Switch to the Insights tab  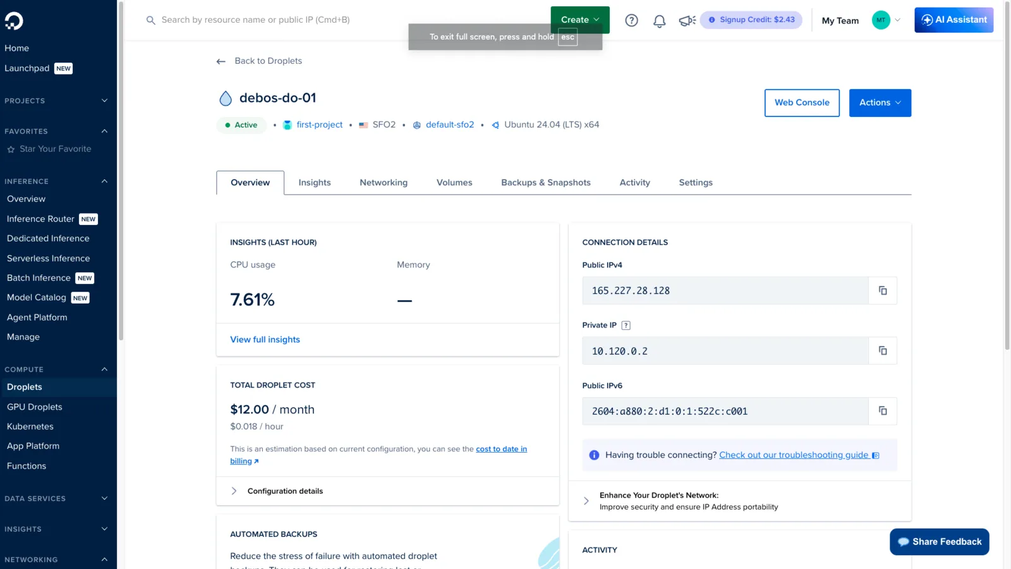click(315, 183)
